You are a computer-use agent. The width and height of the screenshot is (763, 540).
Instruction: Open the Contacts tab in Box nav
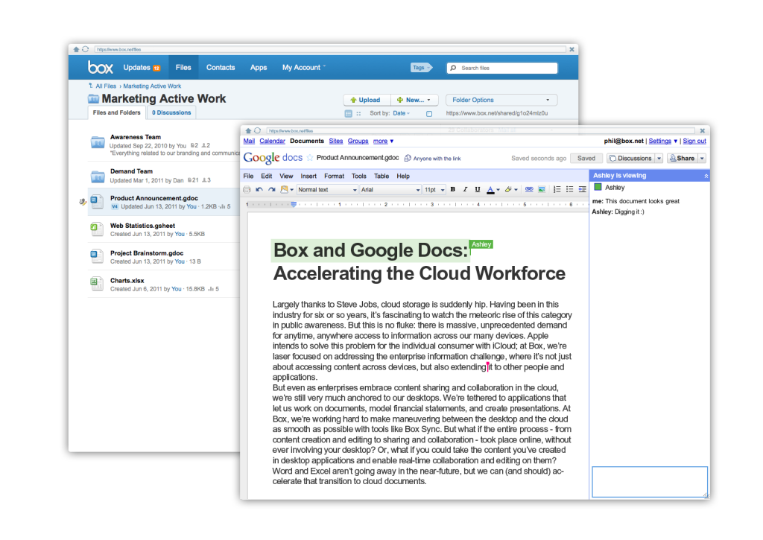[221, 68]
